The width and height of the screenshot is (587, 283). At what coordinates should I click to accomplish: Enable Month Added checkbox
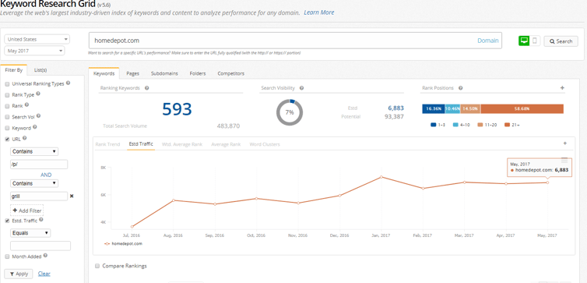point(7,256)
